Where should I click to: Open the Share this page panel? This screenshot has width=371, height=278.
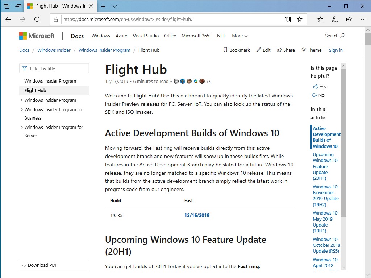point(349,19)
